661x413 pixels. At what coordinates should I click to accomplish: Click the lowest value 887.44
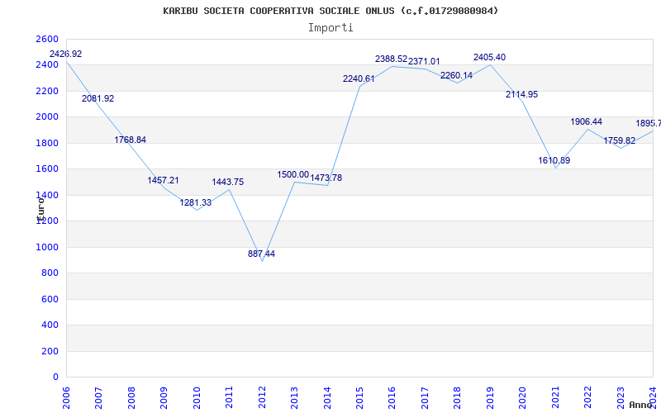tap(261, 254)
